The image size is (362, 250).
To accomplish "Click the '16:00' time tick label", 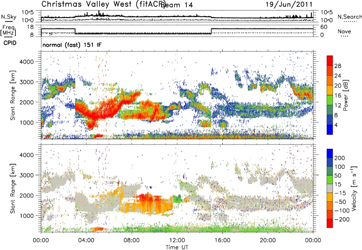I will click(x=222, y=241).
